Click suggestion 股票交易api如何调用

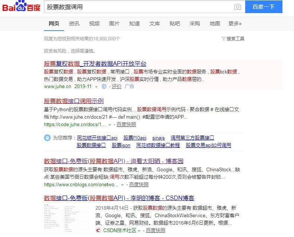(208, 145)
